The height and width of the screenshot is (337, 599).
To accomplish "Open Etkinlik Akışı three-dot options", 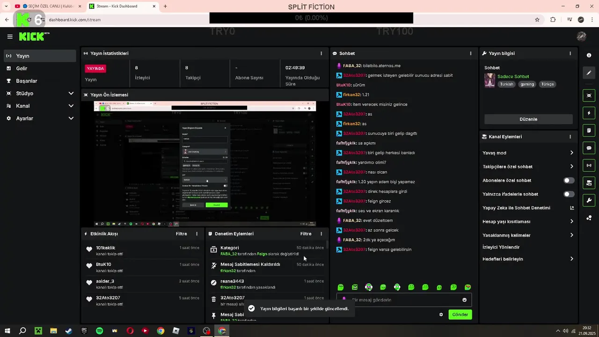I will tap(197, 234).
